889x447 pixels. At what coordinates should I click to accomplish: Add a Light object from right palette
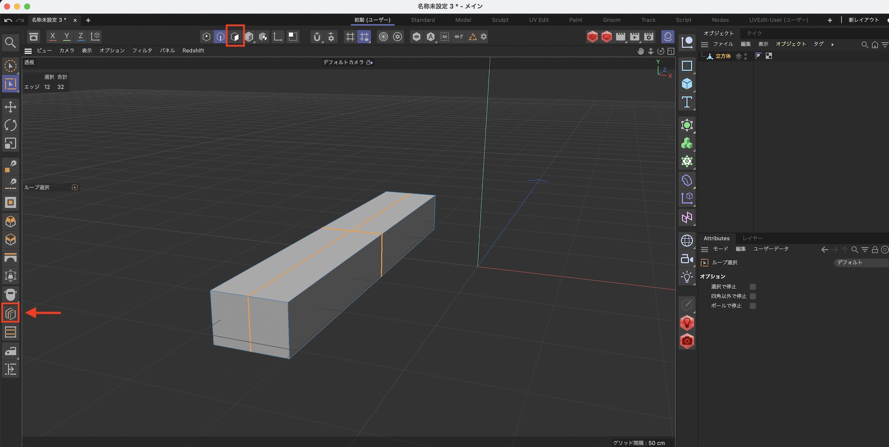687,277
